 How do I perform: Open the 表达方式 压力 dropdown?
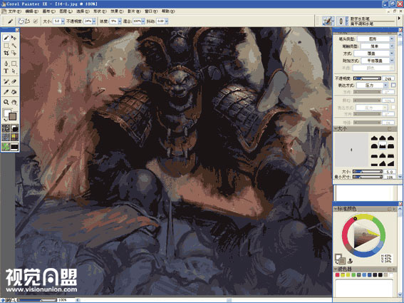[373, 85]
